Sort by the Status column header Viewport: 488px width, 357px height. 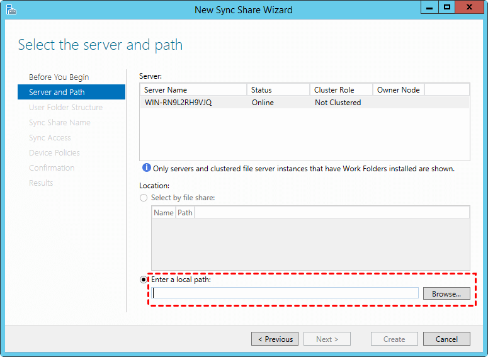(278, 90)
